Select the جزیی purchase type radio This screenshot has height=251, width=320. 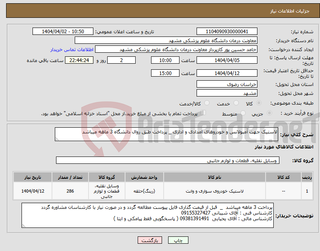click(x=269, y=113)
